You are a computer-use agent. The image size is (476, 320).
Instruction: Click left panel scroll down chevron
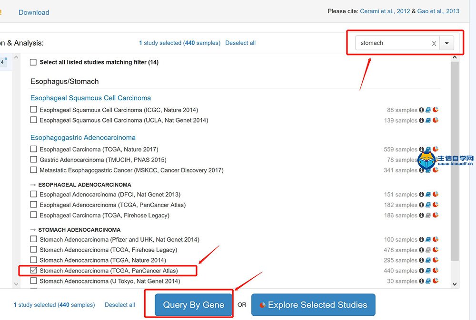[x=16, y=284]
